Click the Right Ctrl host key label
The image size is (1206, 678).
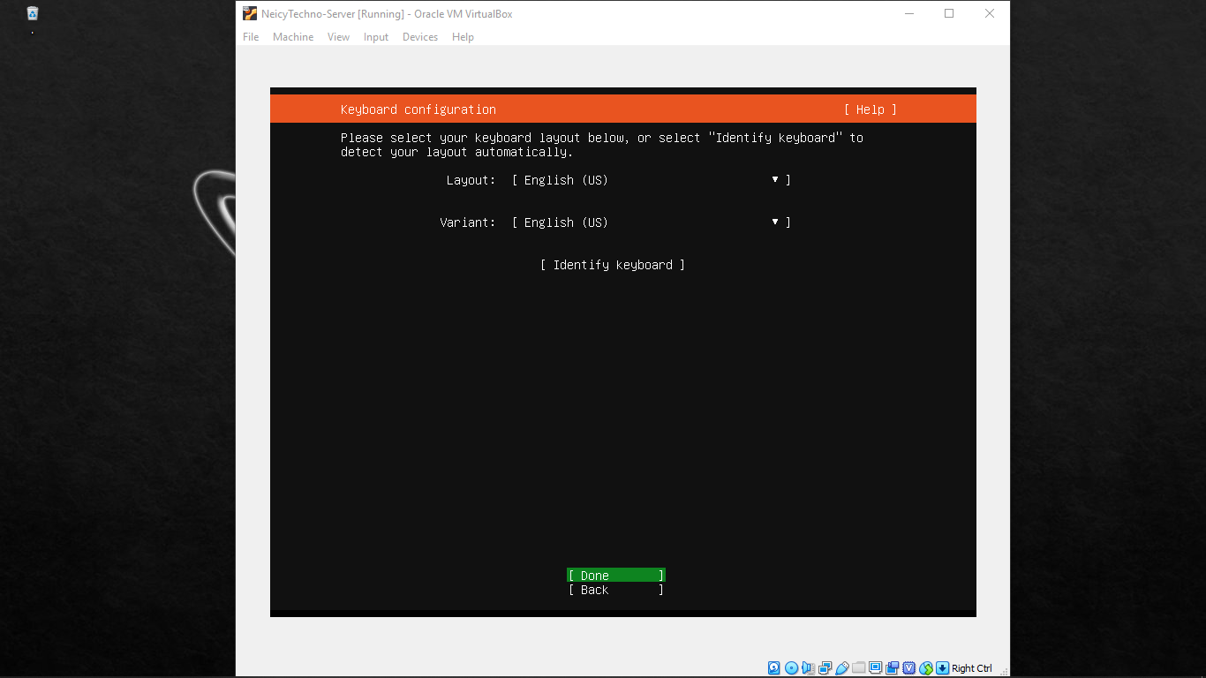coord(972,668)
